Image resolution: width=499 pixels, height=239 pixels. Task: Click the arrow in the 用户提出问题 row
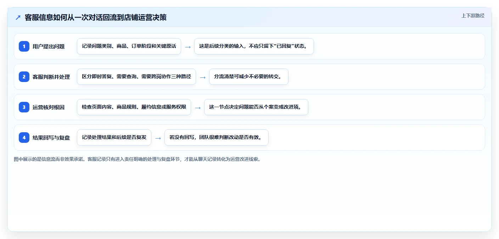tap(188, 47)
